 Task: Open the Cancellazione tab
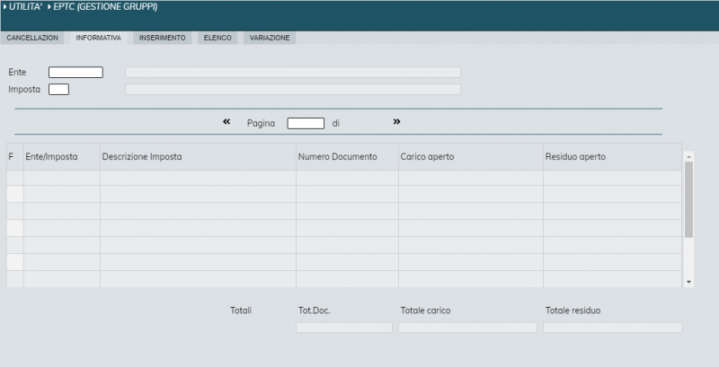[x=32, y=38]
